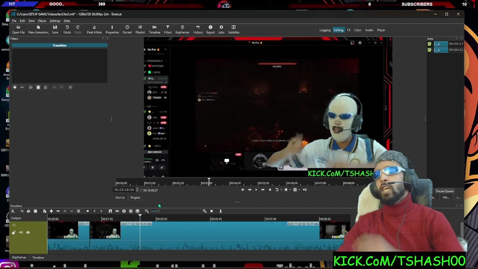The height and width of the screenshot is (269, 478).
Task: Toggle ripple markers
Action: [137, 211]
